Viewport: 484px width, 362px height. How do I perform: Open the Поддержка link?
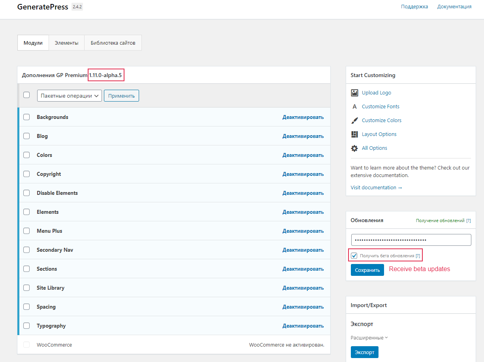(414, 7)
